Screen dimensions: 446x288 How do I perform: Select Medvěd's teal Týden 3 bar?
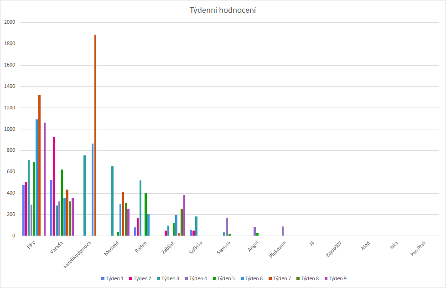point(113,201)
